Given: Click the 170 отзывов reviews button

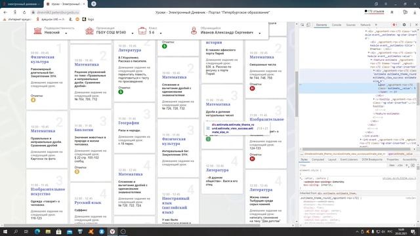Looking at the screenshot, I should pos(374,12).
